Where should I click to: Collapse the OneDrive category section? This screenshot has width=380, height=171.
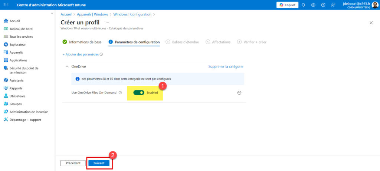coord(67,66)
